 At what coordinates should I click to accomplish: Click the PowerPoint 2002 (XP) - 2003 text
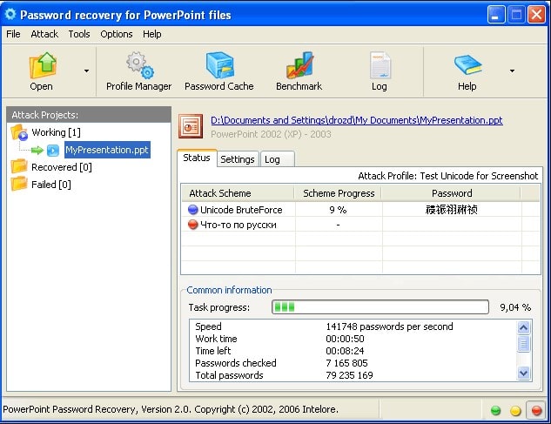click(271, 134)
